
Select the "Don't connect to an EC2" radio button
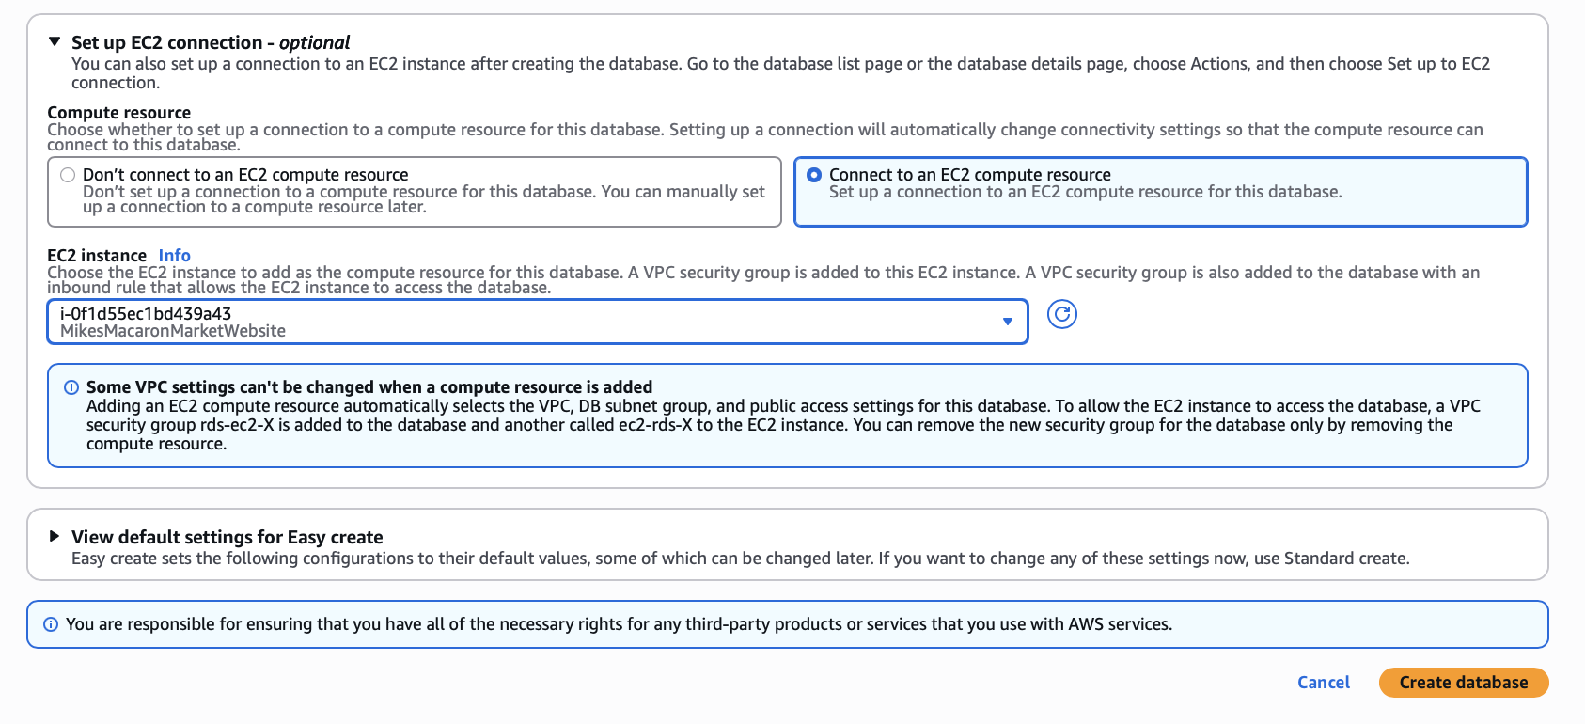68,175
